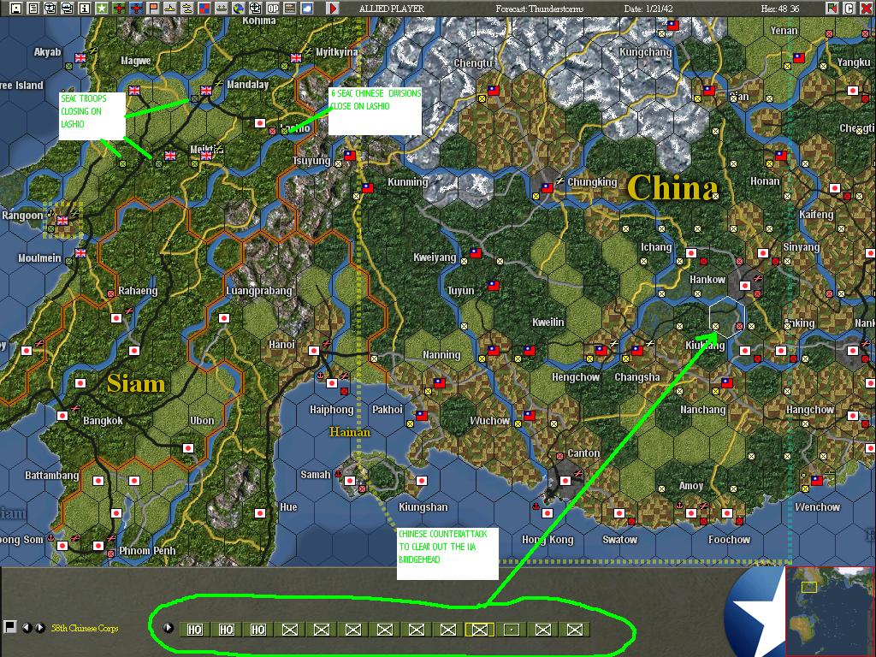Click the OP toolbar button

click(273, 9)
